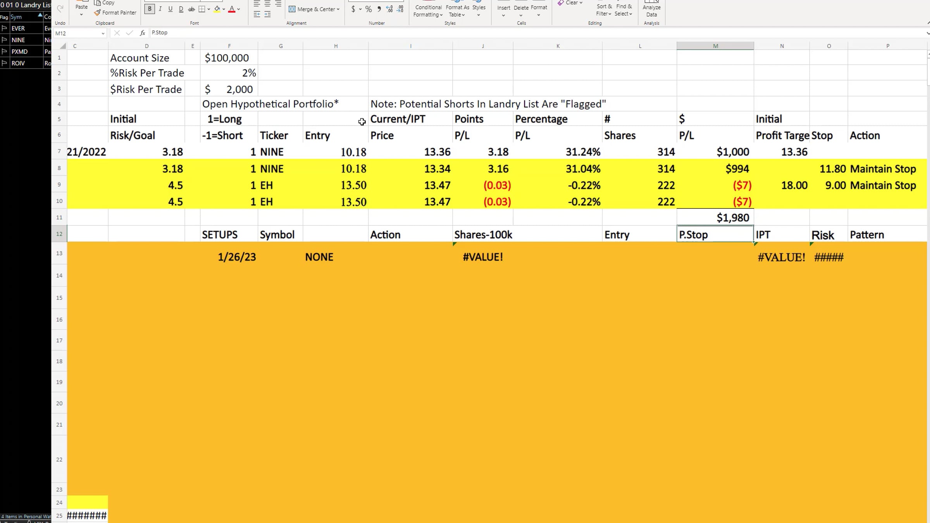
Task: Cancel the formula bar entry
Action: pos(117,33)
